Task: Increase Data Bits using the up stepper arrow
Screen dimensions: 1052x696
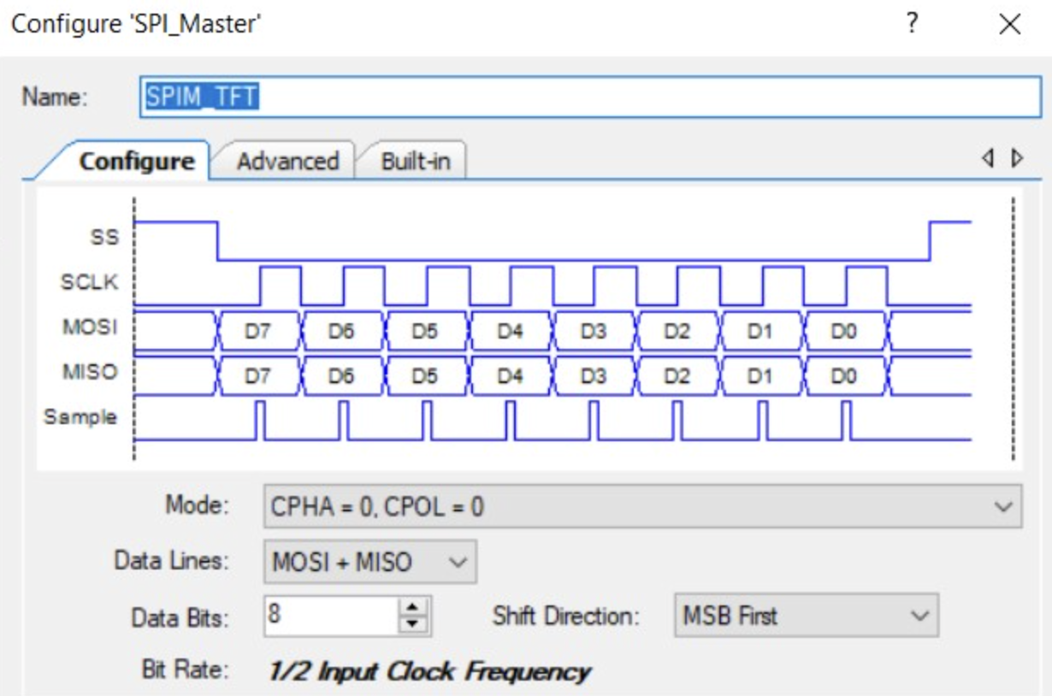Action: (414, 607)
